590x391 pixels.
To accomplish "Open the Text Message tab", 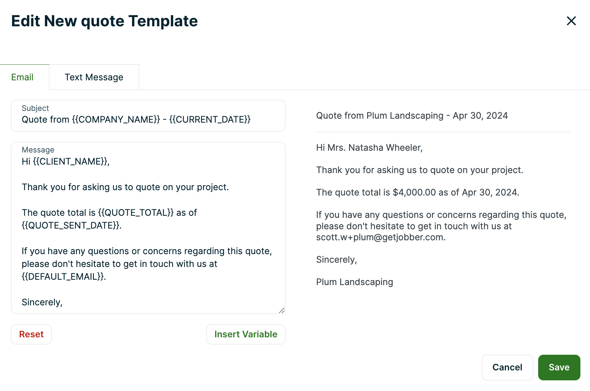I will coord(94,77).
